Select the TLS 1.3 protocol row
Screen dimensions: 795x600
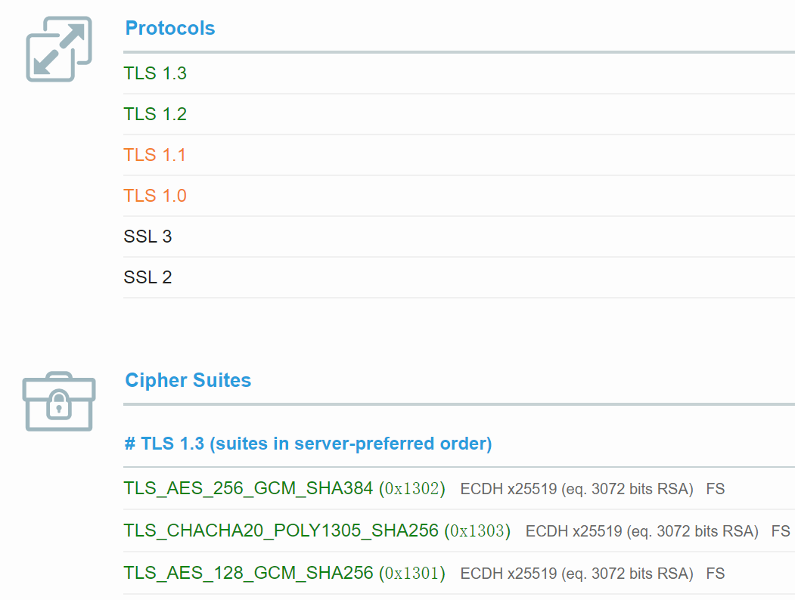point(155,74)
